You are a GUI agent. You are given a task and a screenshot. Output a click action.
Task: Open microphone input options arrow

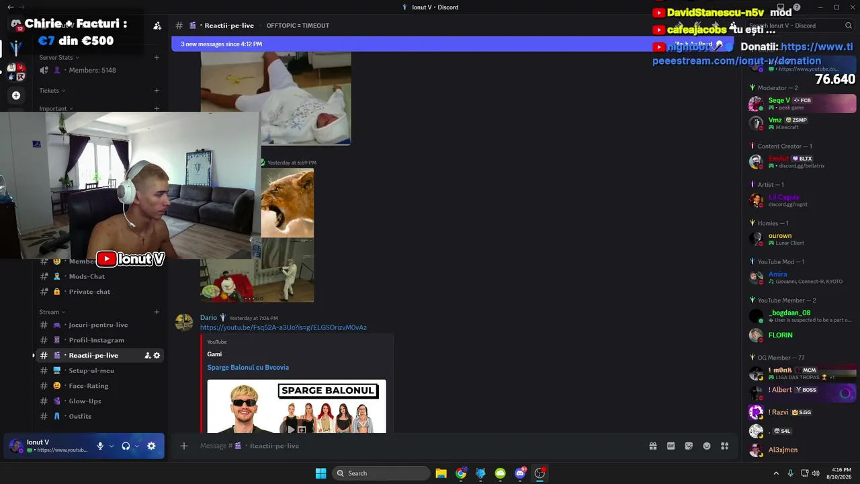112,446
